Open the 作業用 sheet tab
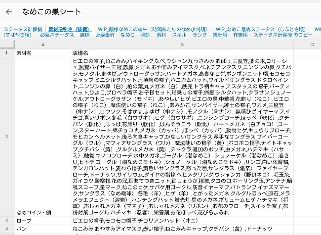Image resolution: width=321 pixels, height=235 pixels. pyautogui.click(x=241, y=35)
